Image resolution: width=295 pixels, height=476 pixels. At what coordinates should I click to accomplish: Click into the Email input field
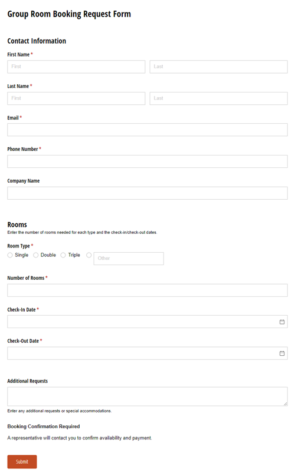click(x=147, y=130)
